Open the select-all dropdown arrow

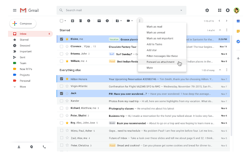(x=65, y=21)
